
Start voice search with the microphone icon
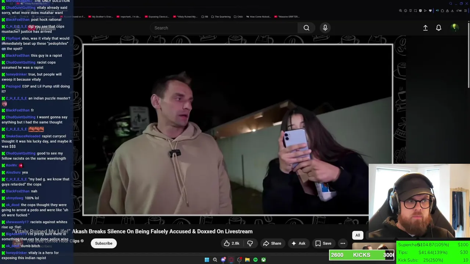pyautogui.click(x=325, y=28)
